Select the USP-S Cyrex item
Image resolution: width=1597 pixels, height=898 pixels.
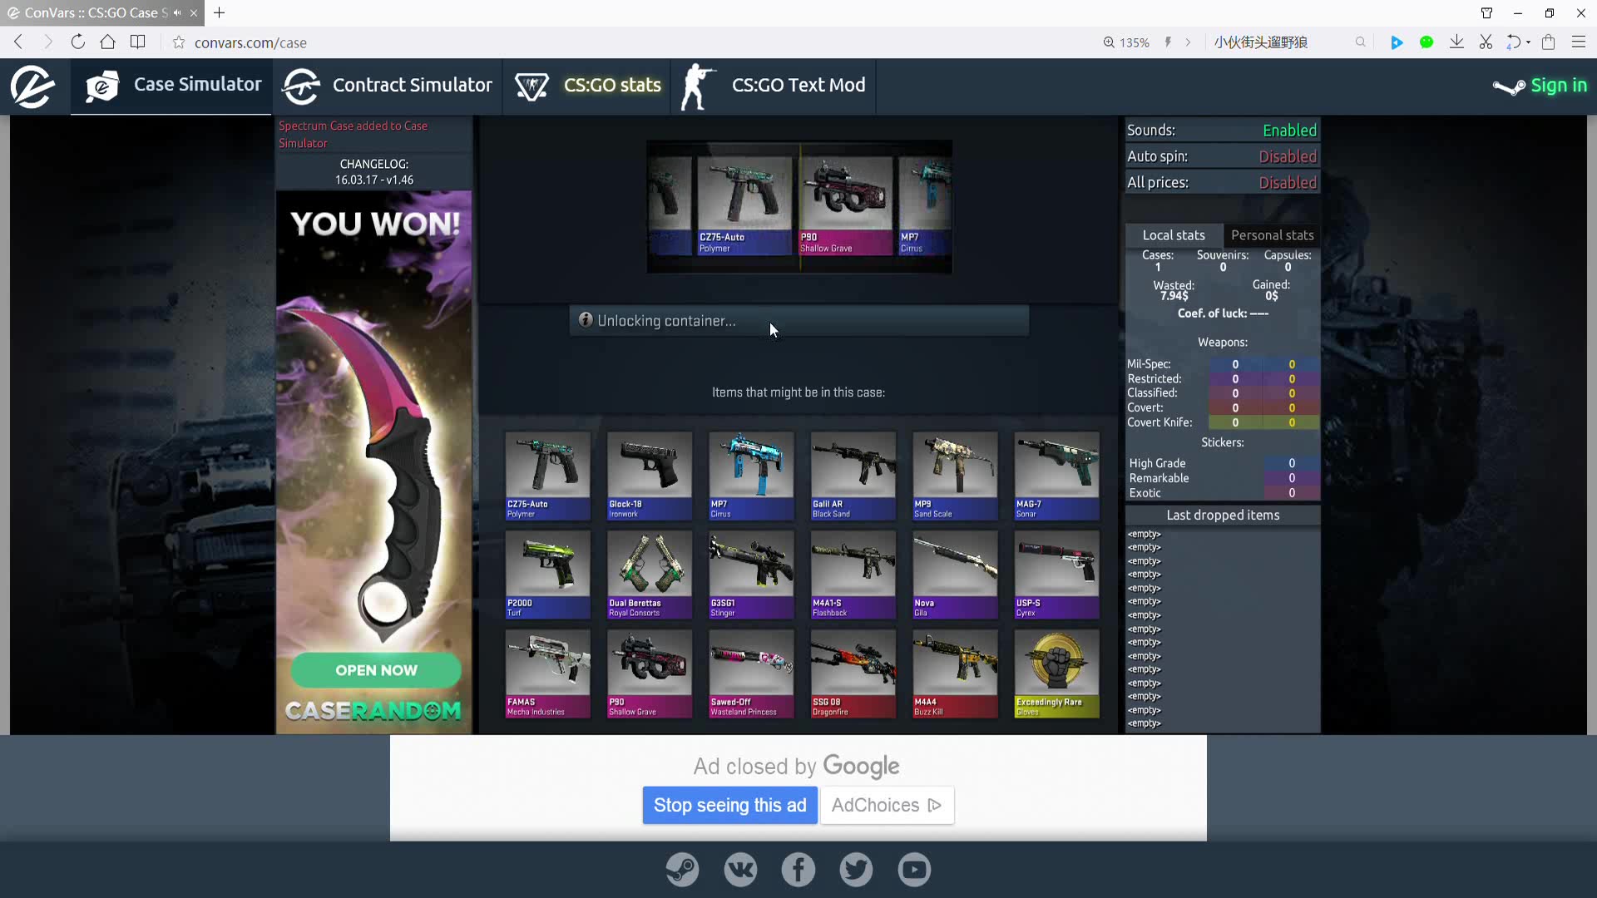(1057, 575)
